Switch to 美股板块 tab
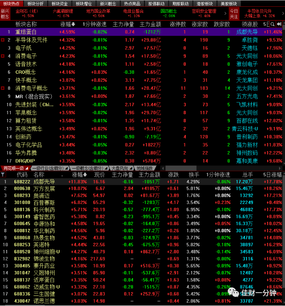The width and height of the screenshot is (285, 306). (x=229, y=3)
